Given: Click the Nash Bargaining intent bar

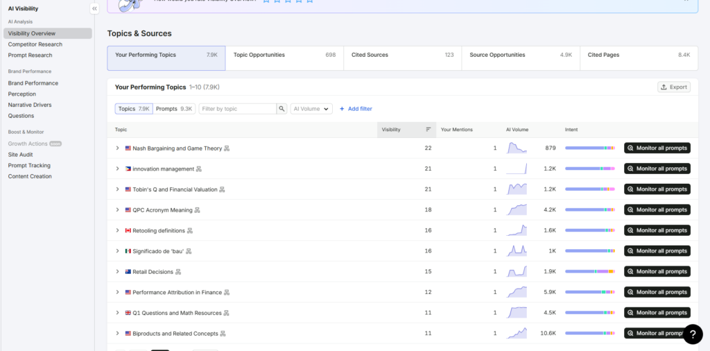Looking at the screenshot, I should pos(590,148).
